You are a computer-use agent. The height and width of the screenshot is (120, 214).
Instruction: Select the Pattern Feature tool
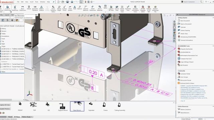click(x=41, y=8)
